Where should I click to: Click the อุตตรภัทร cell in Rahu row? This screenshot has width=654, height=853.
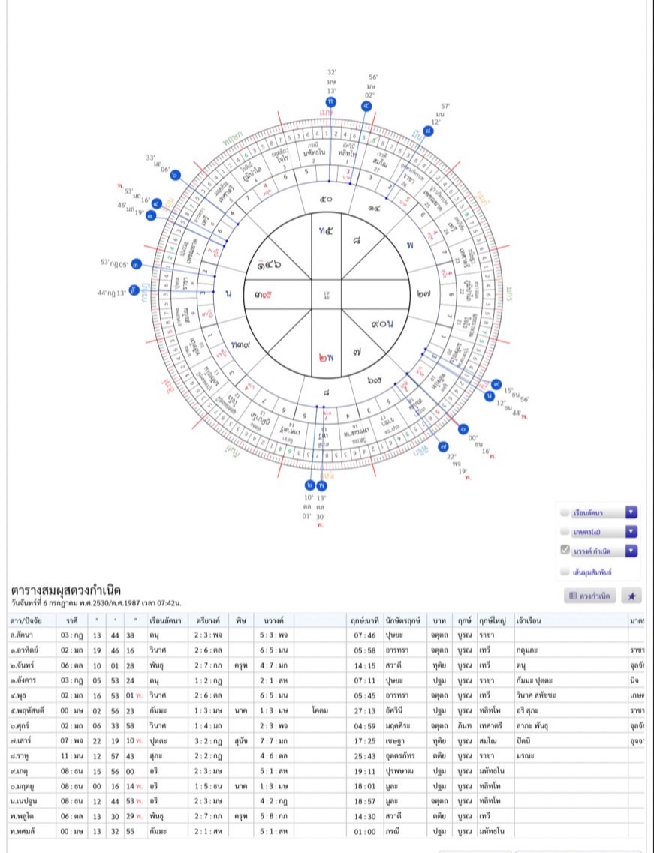point(401,756)
